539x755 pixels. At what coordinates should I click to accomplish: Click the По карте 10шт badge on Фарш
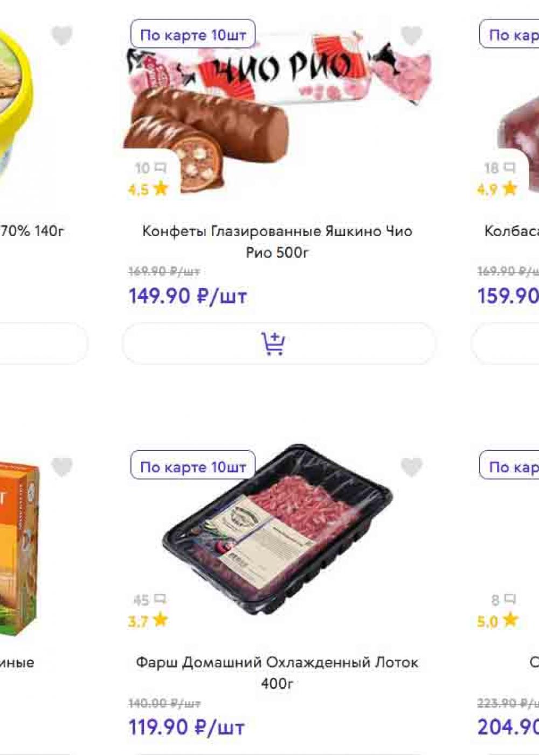[x=193, y=466]
